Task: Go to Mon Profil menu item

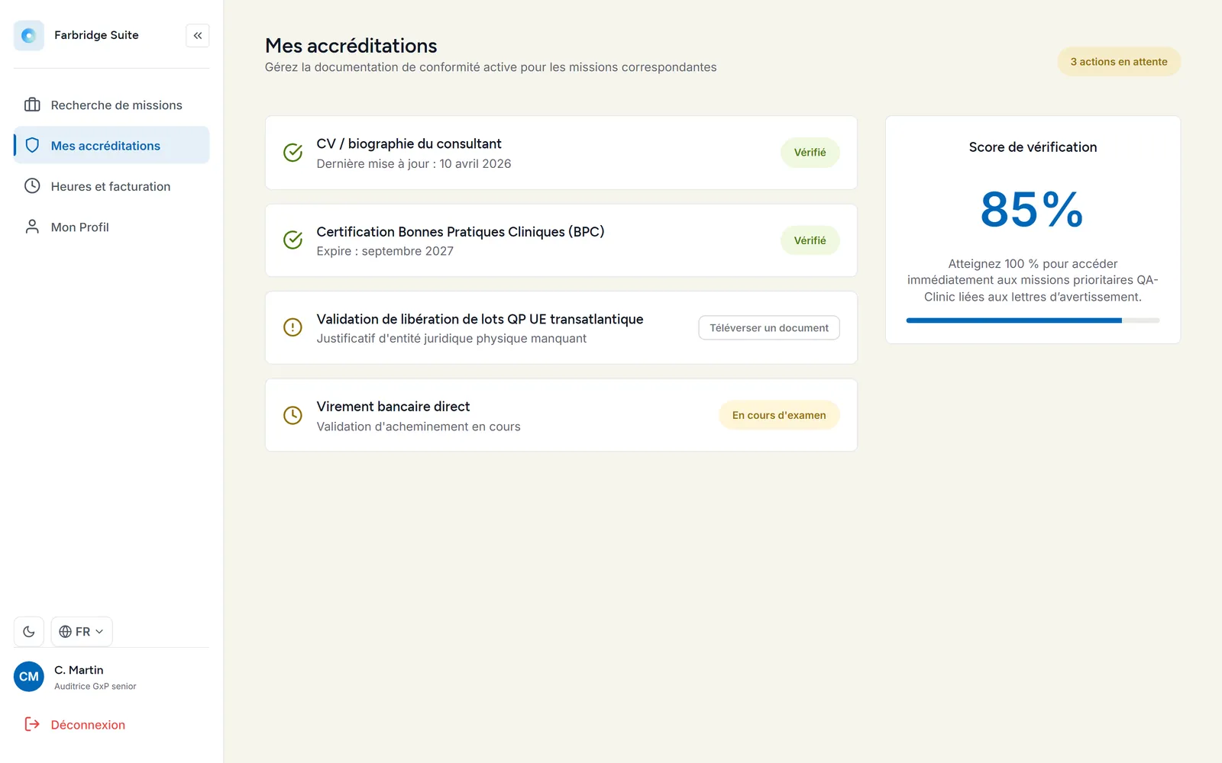Action: pos(112,227)
